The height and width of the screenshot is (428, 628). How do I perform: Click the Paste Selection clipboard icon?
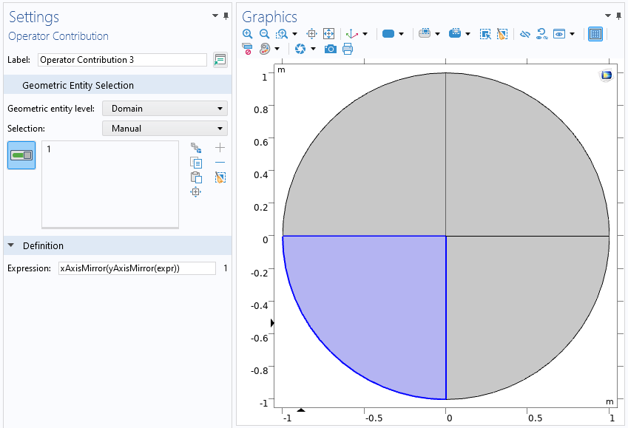tap(196, 177)
